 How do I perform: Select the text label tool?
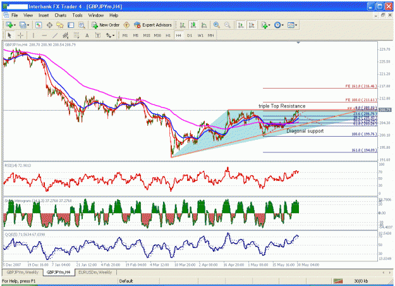pos(98,35)
